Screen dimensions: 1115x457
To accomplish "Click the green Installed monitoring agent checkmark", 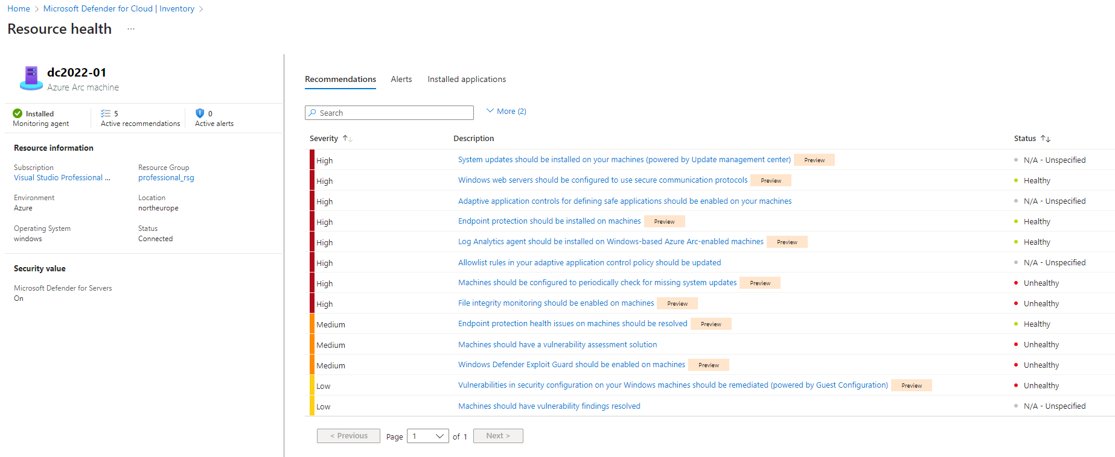I will (x=18, y=113).
